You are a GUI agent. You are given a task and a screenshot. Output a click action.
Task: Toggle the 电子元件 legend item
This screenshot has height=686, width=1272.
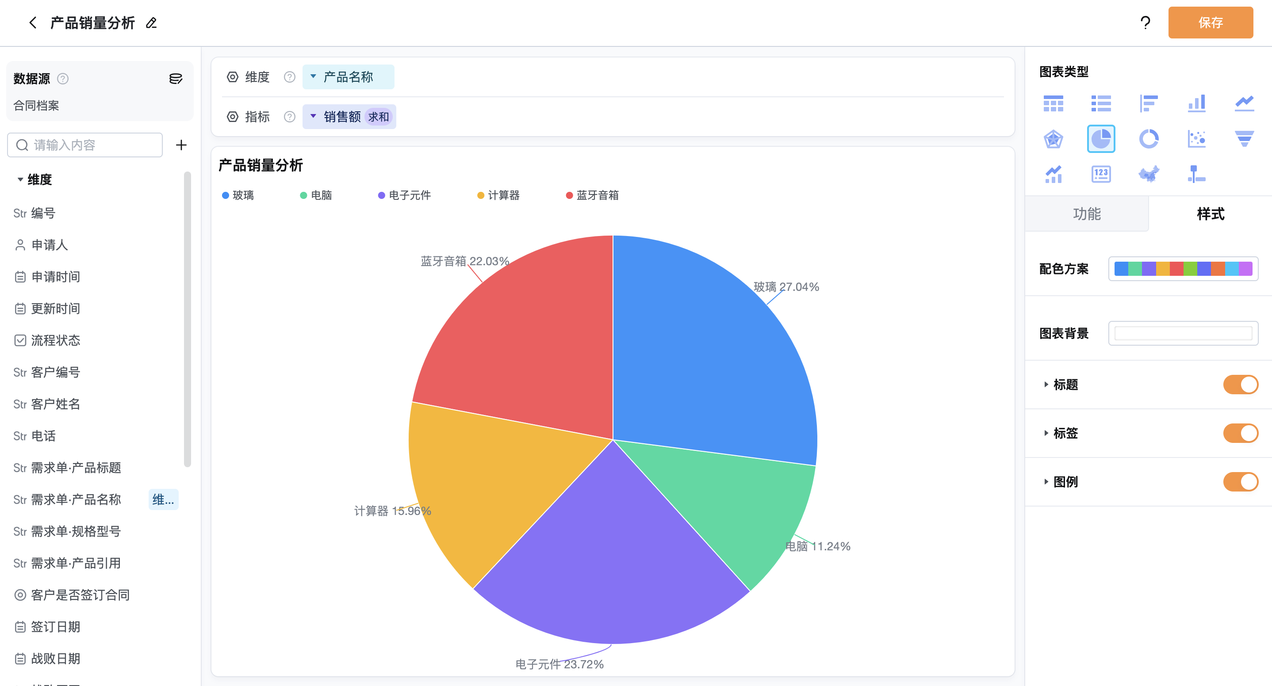pos(404,195)
